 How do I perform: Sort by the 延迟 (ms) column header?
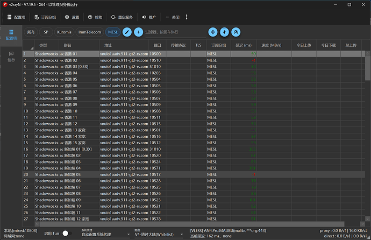click(x=244, y=45)
